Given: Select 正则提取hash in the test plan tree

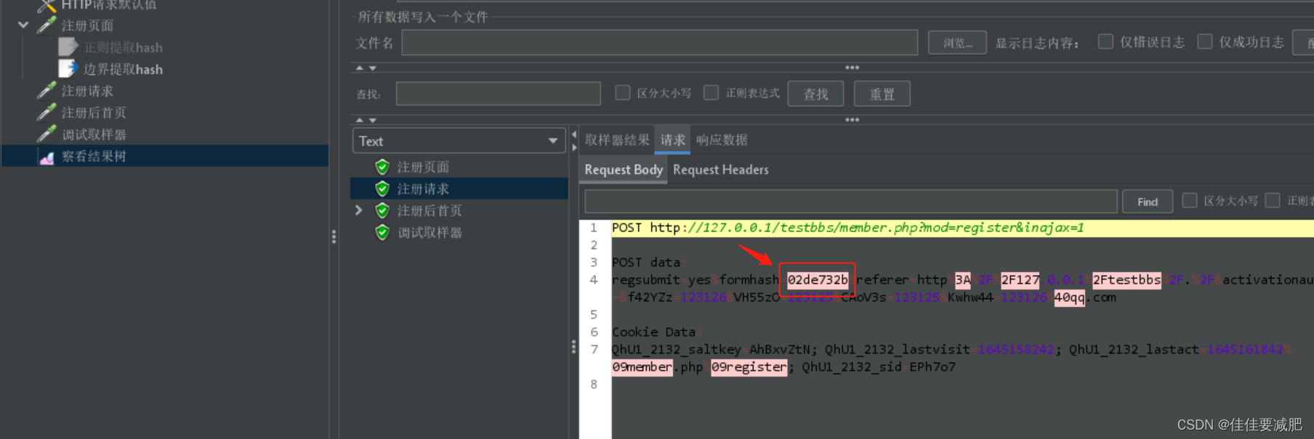Looking at the screenshot, I should coord(123,47).
